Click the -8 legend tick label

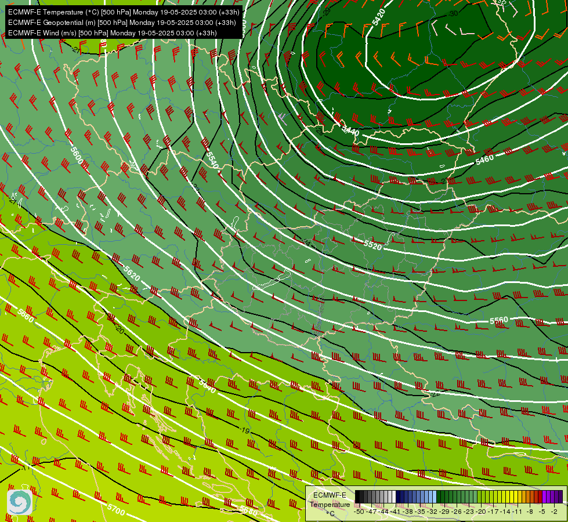[530, 512]
